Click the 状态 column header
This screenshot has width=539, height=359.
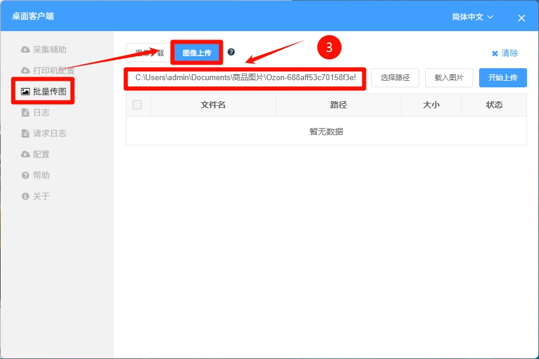(x=494, y=105)
